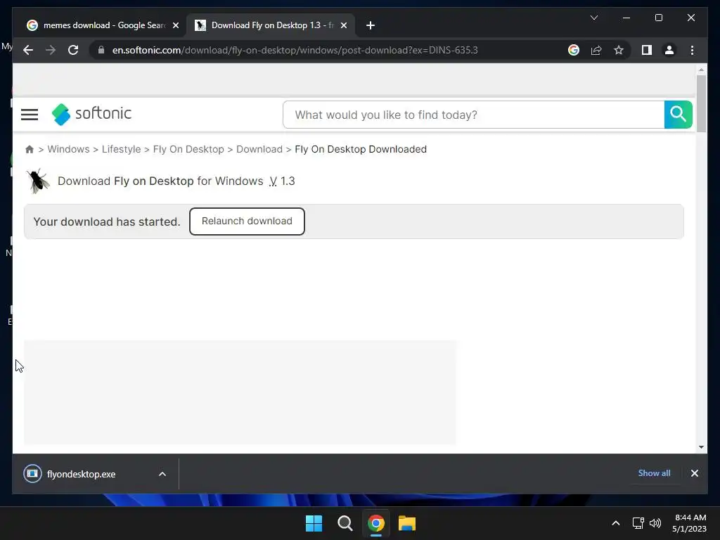
Task: Go to Softonic home via breadcrumb icon
Action: [x=30, y=149]
